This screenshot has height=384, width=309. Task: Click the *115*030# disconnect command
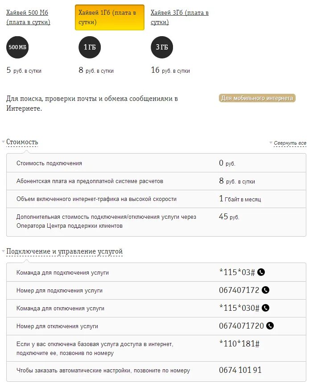239,308
